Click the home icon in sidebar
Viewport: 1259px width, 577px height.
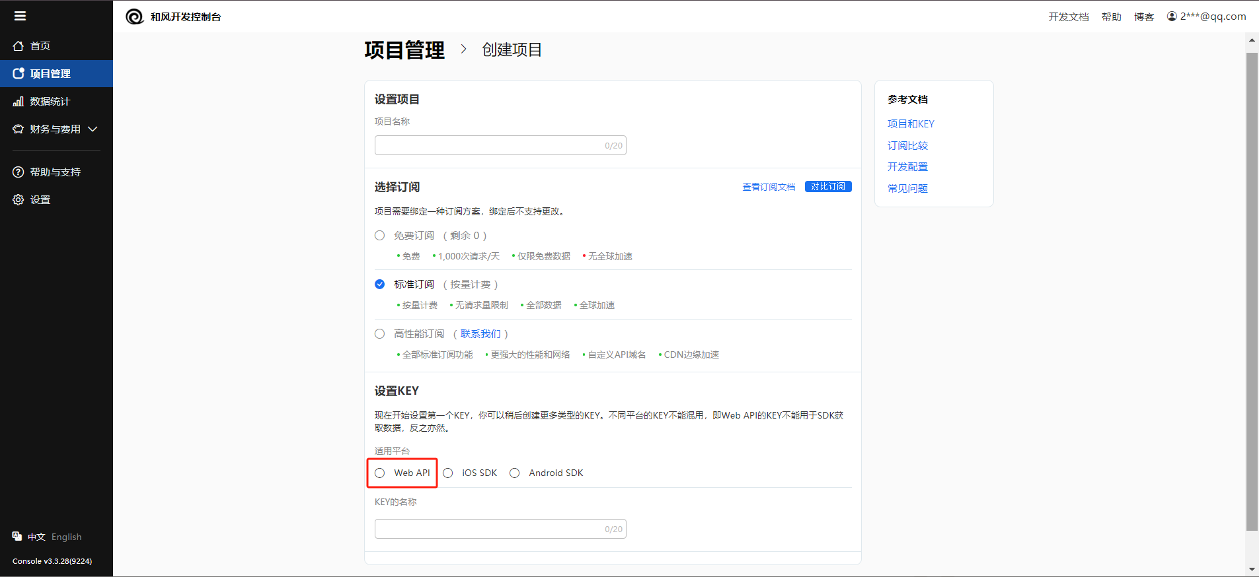tap(19, 46)
